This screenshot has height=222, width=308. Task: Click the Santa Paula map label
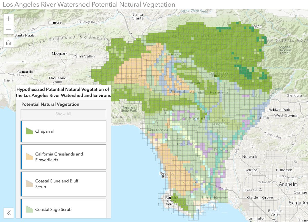coord(25,35)
